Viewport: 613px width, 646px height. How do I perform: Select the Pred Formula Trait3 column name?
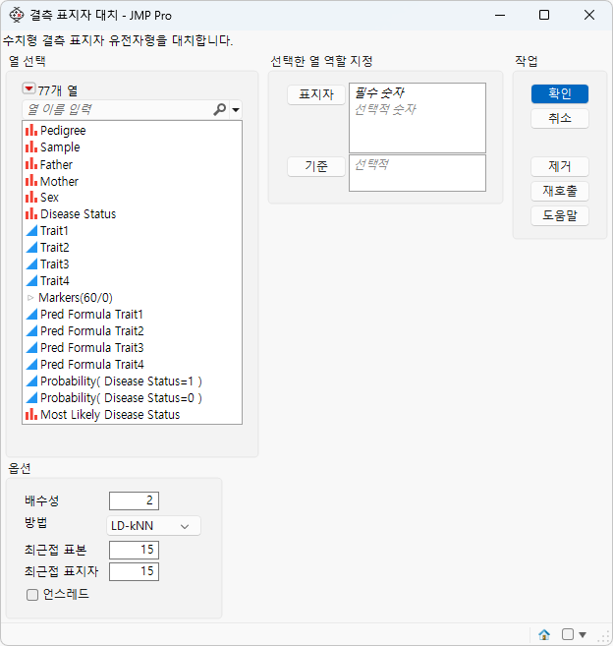point(92,347)
